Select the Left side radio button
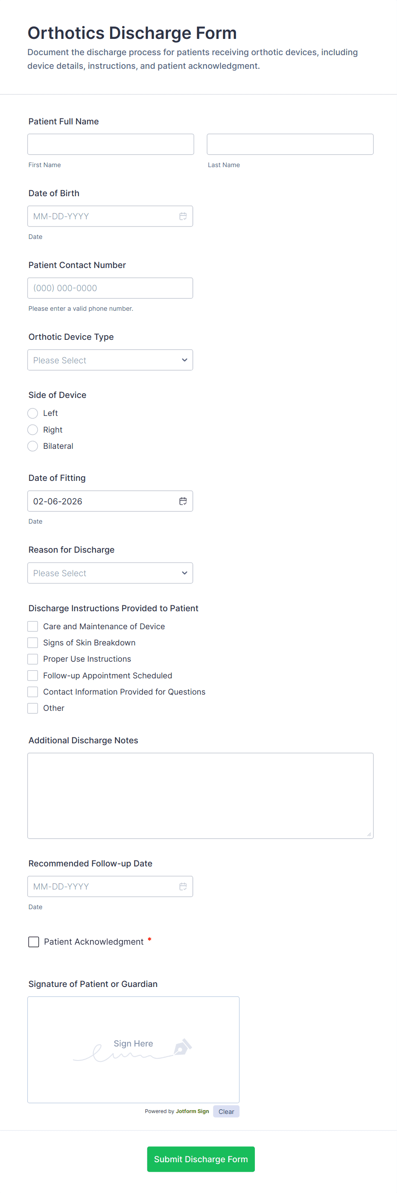The width and height of the screenshot is (397, 1193). pos(33,413)
